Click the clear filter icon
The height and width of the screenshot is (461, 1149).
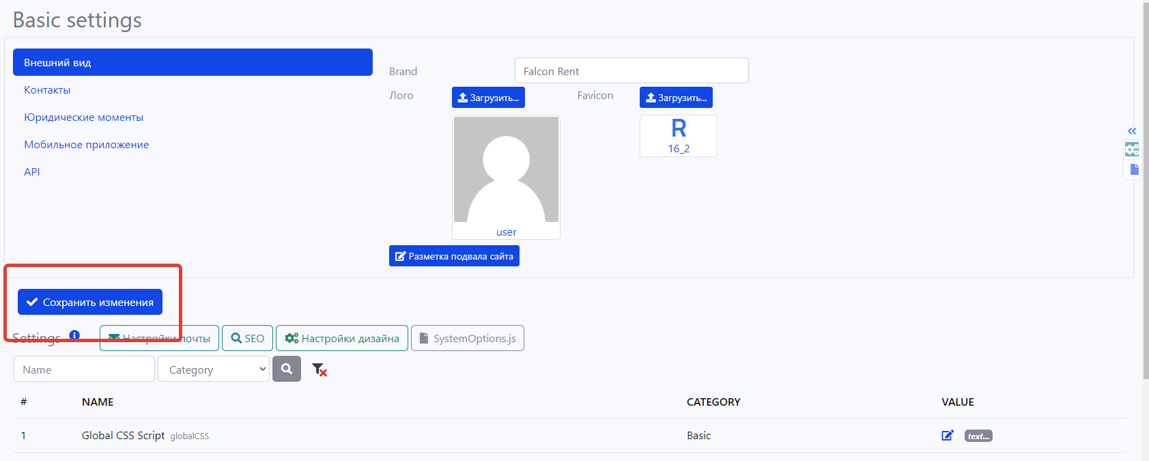coord(320,369)
